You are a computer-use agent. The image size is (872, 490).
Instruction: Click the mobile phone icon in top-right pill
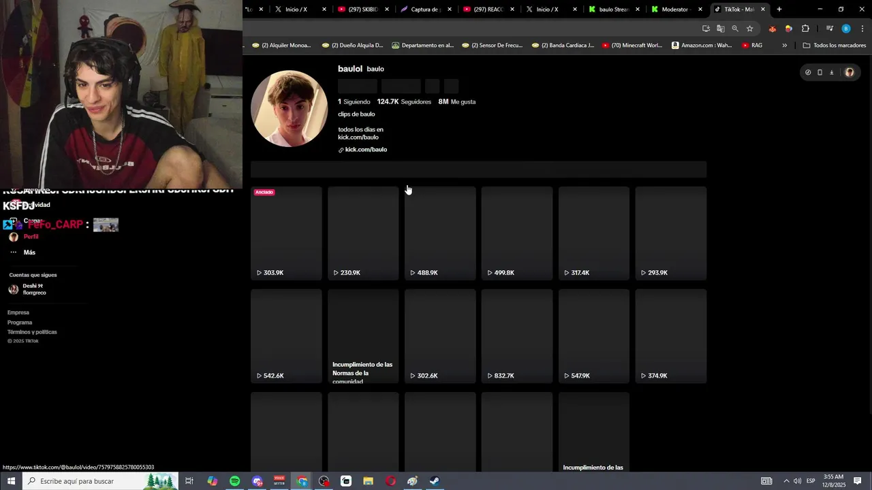click(x=820, y=72)
